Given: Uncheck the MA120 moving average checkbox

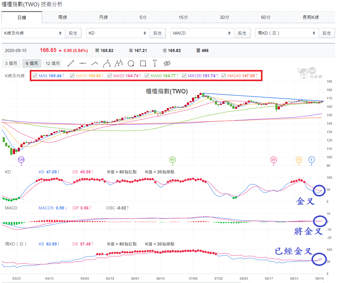Looking at the screenshot, I should [184, 76].
